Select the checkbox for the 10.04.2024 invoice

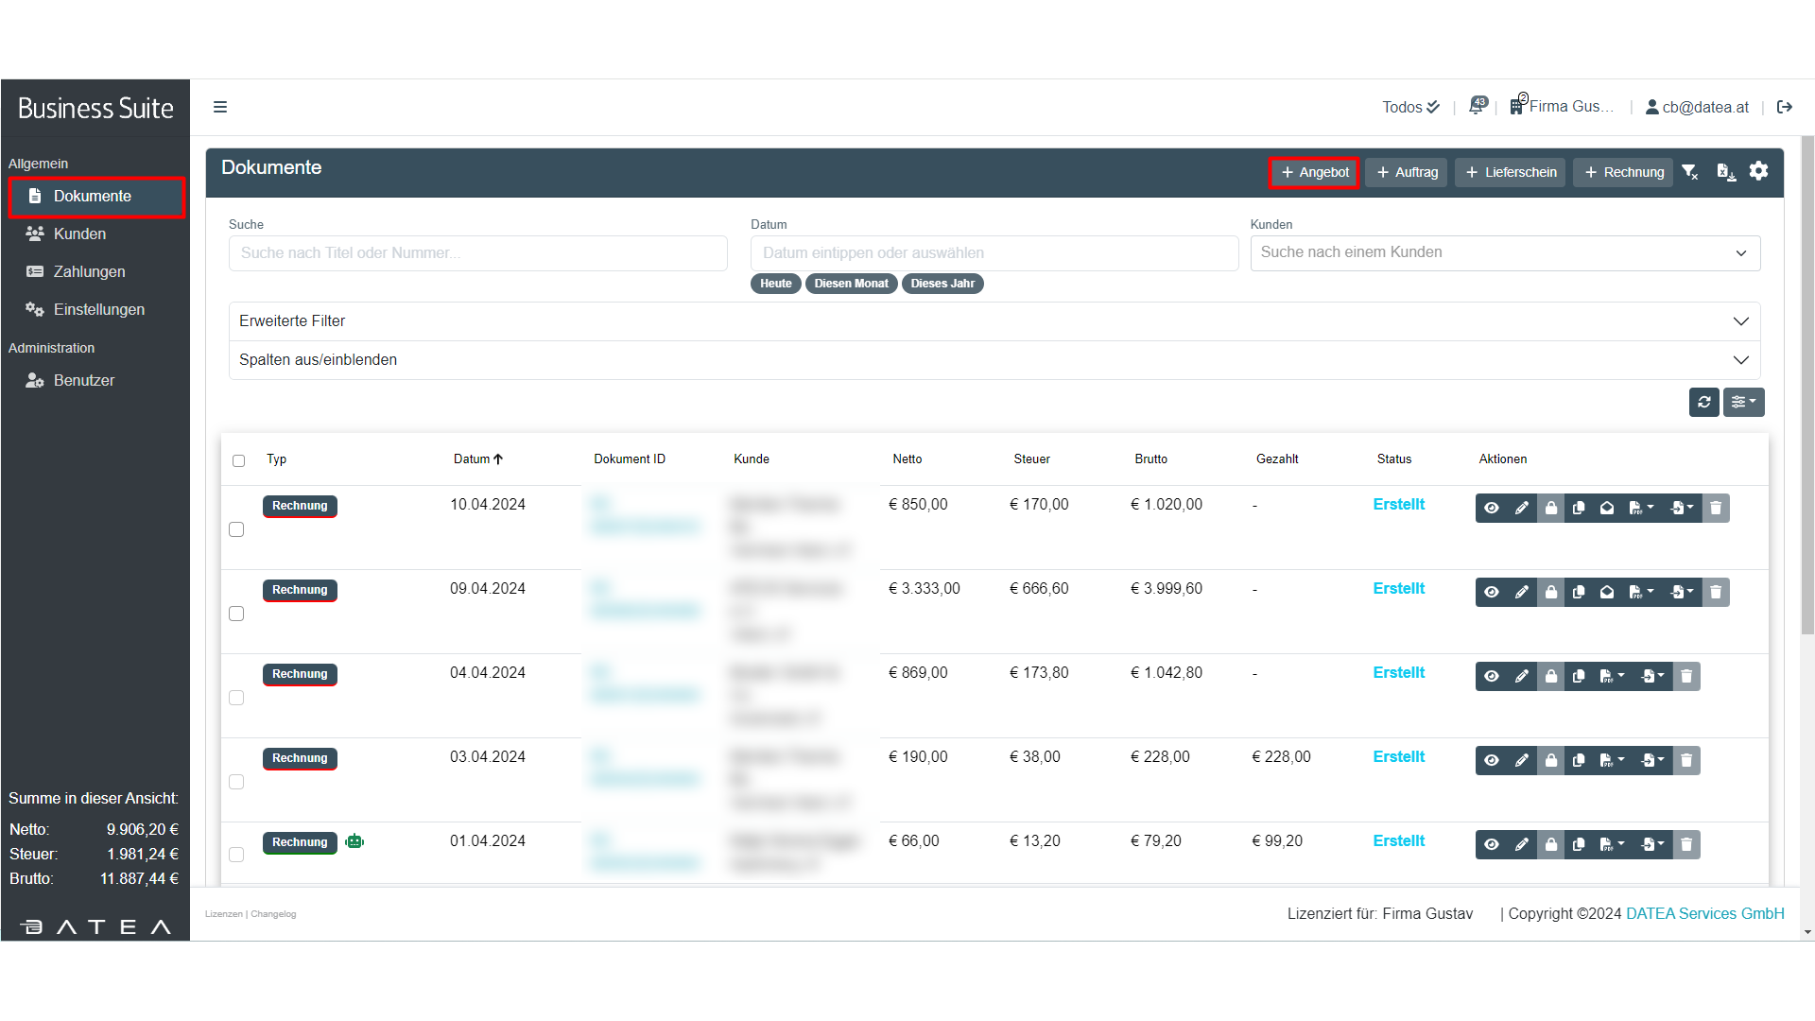tap(236, 529)
